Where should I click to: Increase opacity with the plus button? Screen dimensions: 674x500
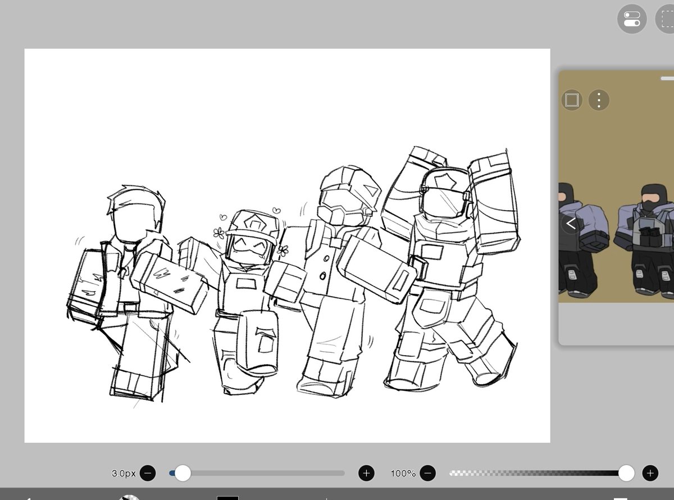pyautogui.click(x=650, y=473)
